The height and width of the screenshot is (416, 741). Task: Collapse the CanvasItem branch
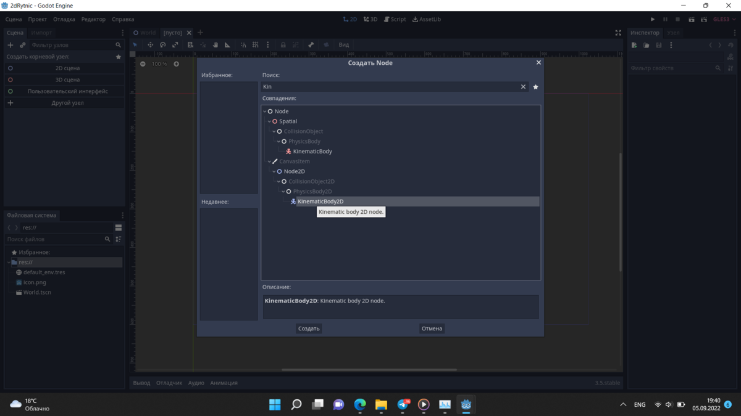[269, 161]
